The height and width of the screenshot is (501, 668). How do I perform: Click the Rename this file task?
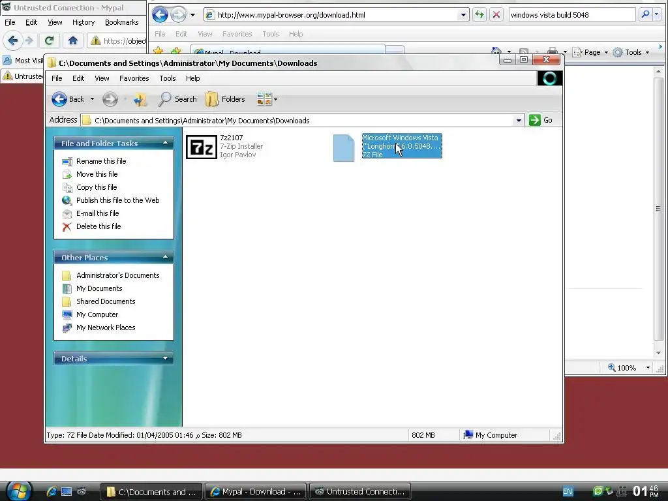[101, 161]
